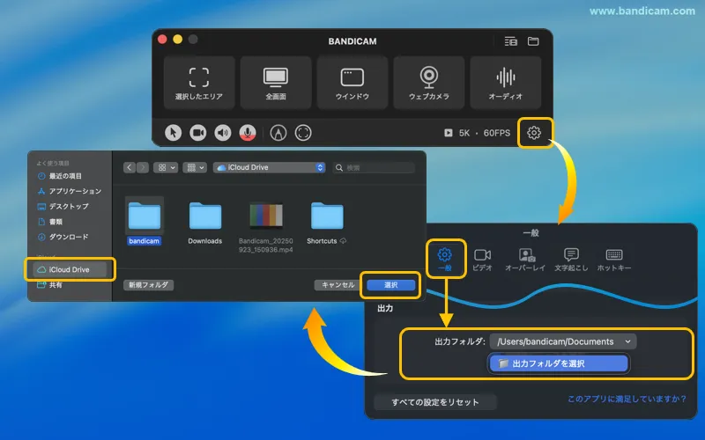Switch to the オーバーレイ settings tab
Image resolution: width=705 pixels, height=440 pixels.
click(x=525, y=260)
